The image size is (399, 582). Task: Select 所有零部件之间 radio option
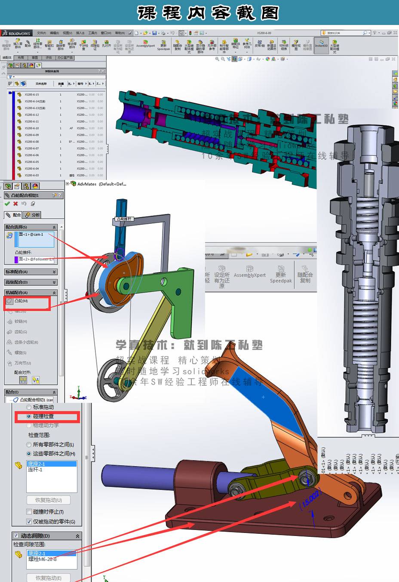tap(29, 444)
